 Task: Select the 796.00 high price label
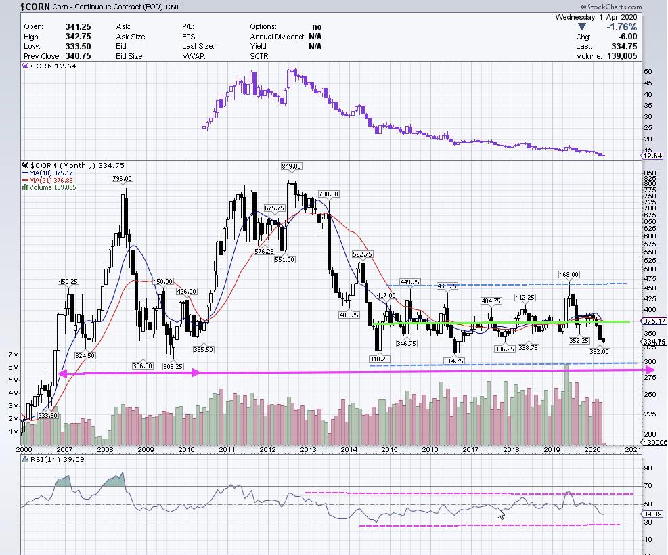click(123, 179)
